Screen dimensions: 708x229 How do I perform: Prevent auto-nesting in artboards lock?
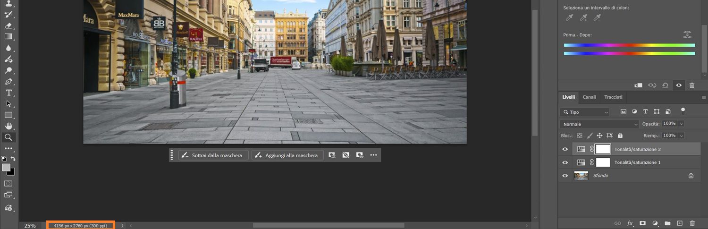(610, 136)
